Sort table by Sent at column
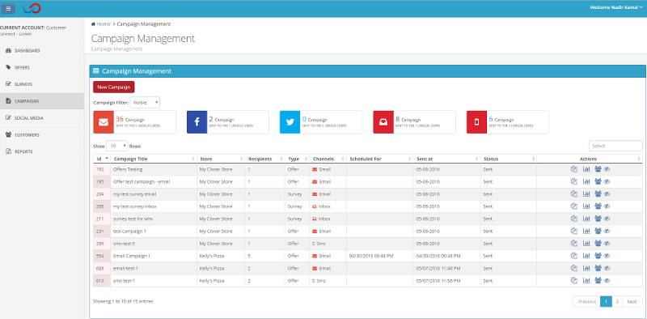The width and height of the screenshot is (647, 319). point(447,159)
